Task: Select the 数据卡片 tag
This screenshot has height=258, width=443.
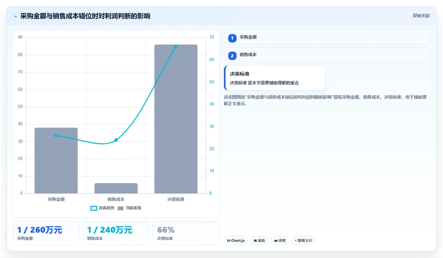Action: point(303,240)
